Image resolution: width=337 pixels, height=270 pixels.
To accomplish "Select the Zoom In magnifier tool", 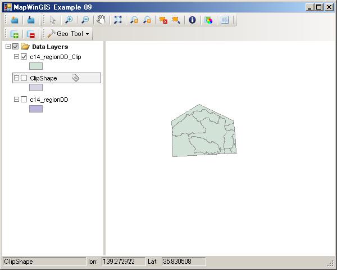I will pos(69,20).
